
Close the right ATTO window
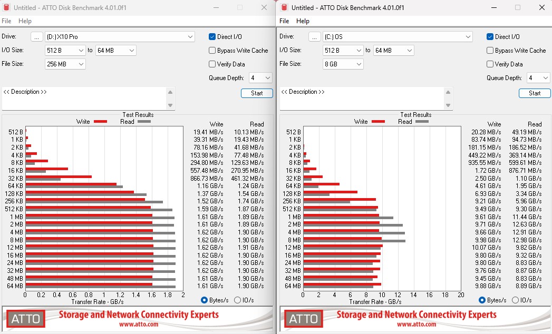click(542, 7)
